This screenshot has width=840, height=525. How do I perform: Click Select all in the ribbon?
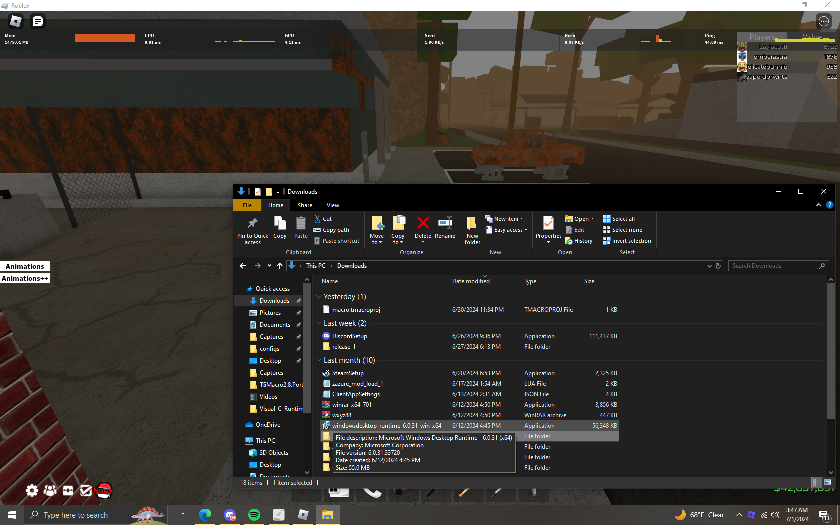[x=619, y=219]
